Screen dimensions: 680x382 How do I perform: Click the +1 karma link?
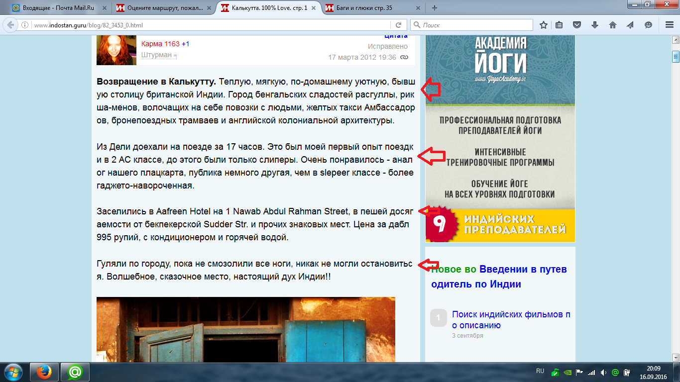(x=185, y=44)
